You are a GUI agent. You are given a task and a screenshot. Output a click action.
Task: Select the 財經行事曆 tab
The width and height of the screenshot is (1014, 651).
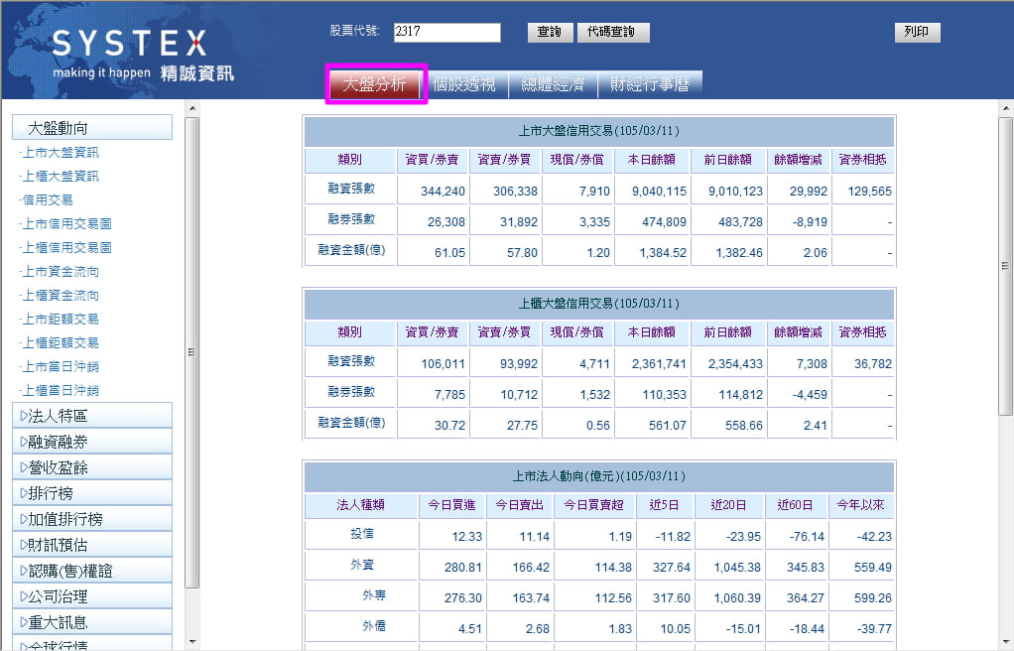coord(649,84)
